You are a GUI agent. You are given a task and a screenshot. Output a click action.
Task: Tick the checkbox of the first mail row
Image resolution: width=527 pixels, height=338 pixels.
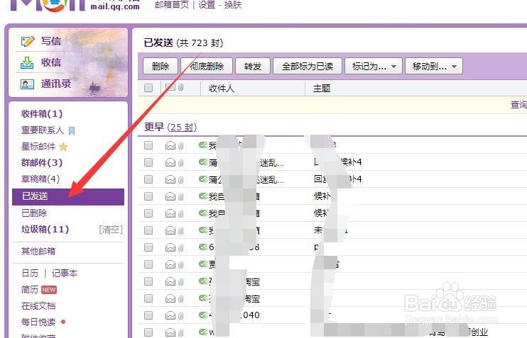pyautogui.click(x=148, y=145)
